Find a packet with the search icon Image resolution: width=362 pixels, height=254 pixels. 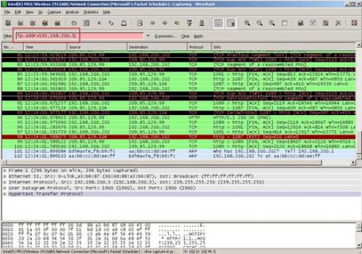(x=140, y=23)
